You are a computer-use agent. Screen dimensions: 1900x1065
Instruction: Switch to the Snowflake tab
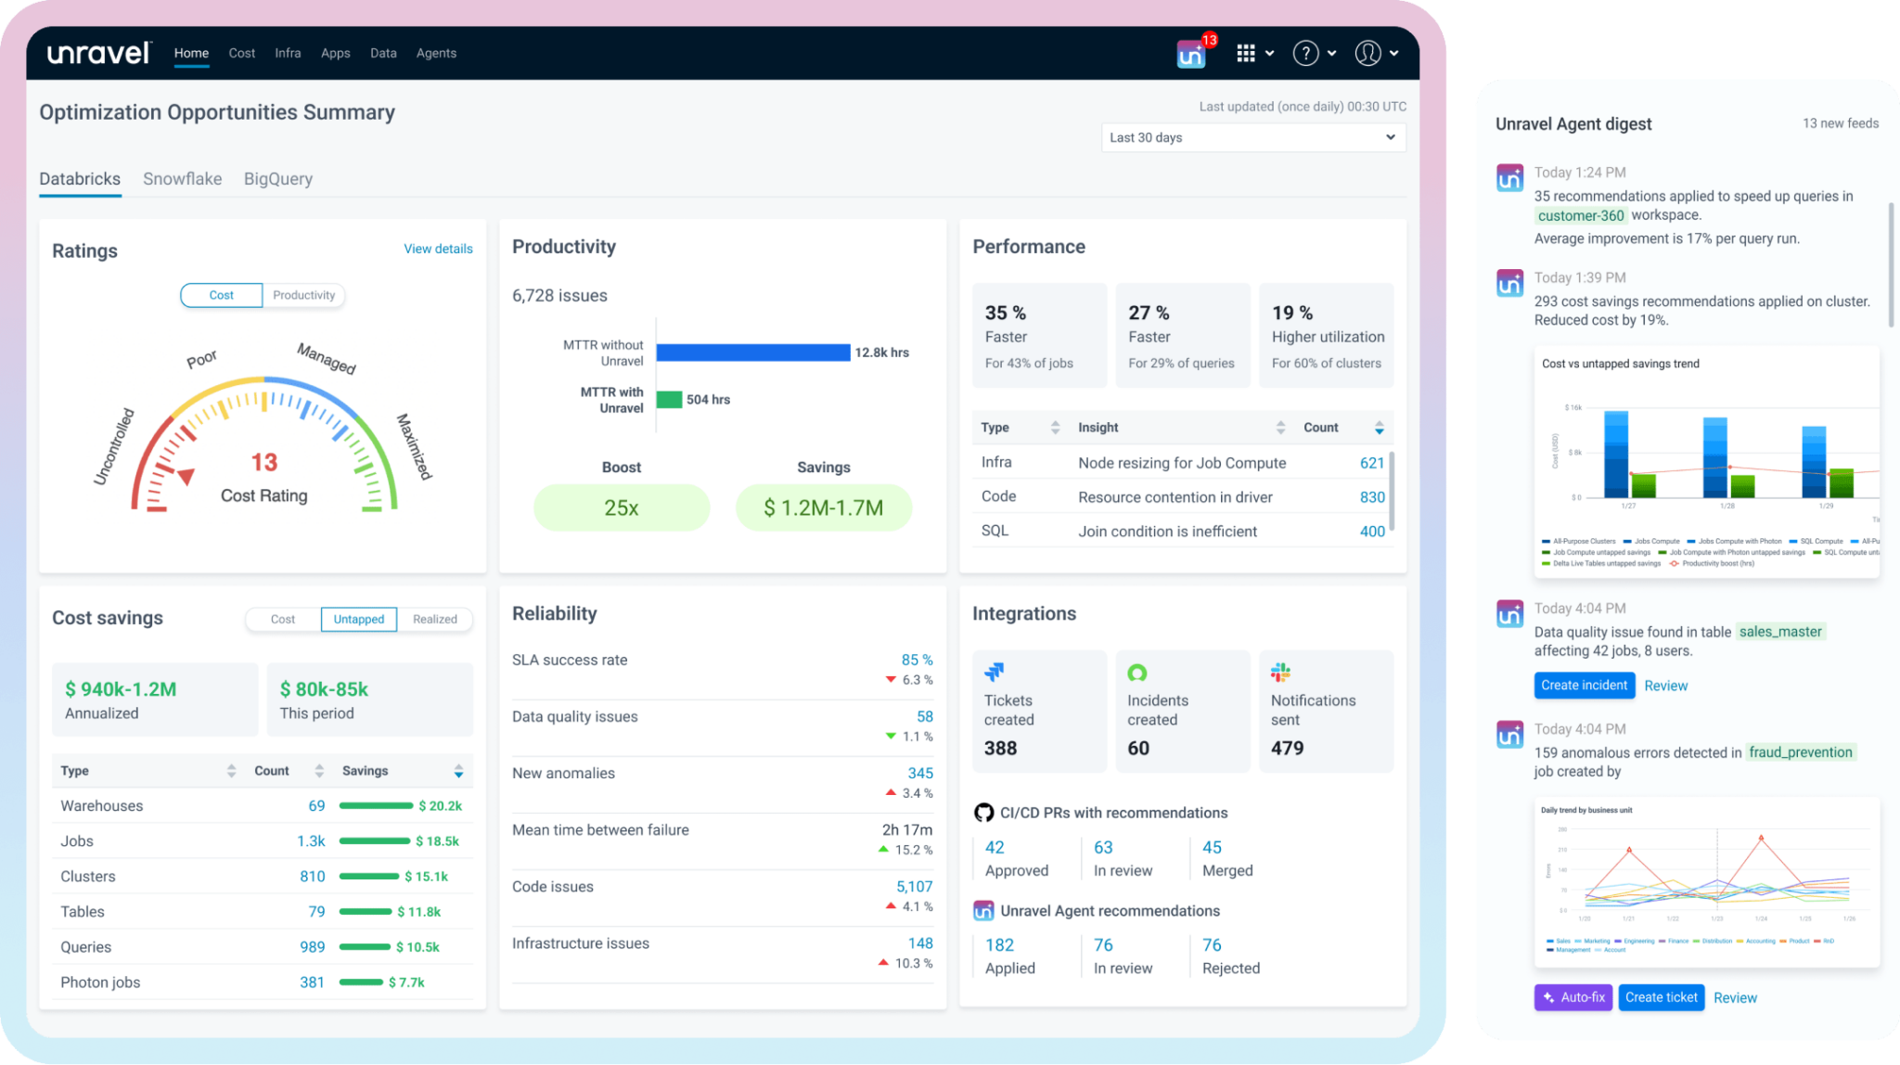[182, 178]
